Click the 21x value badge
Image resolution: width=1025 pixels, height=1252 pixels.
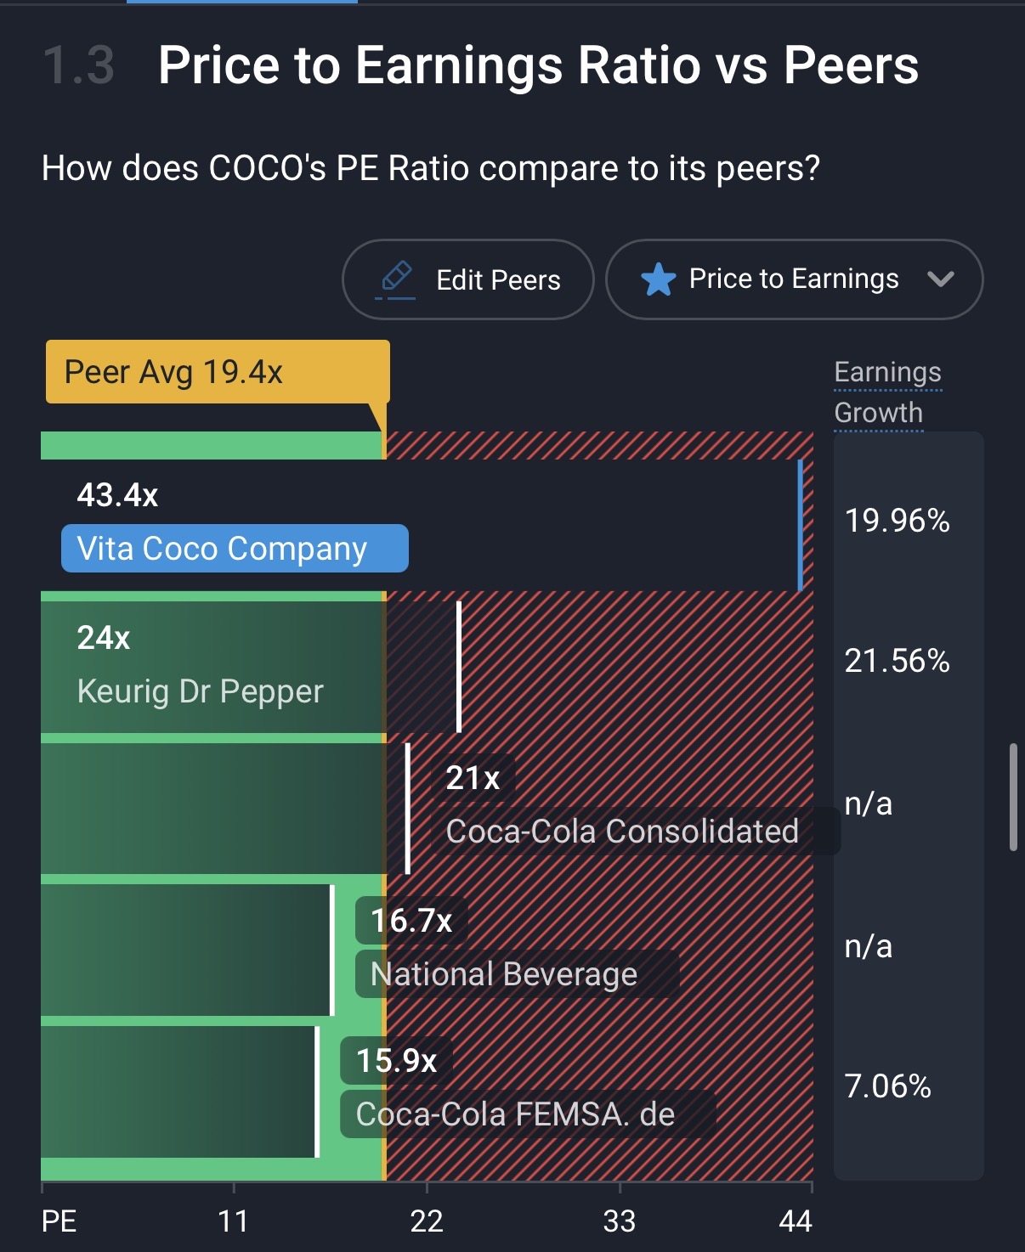473,778
